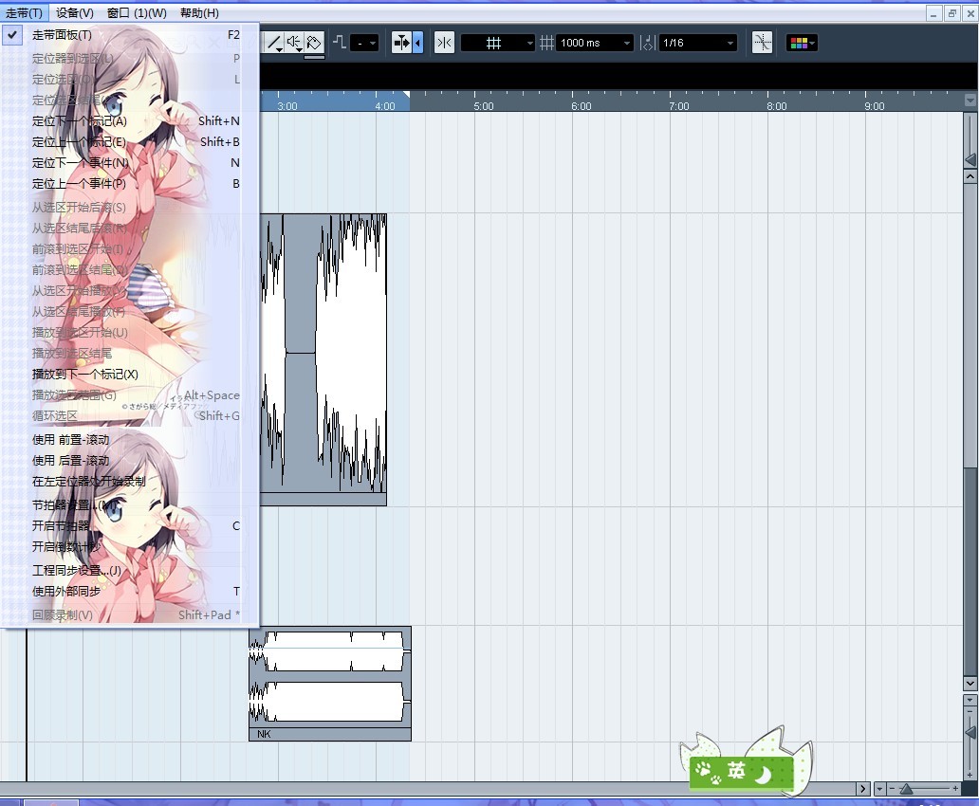Click the 5:00 position on the ruler
979x806 pixels.
tap(483, 106)
